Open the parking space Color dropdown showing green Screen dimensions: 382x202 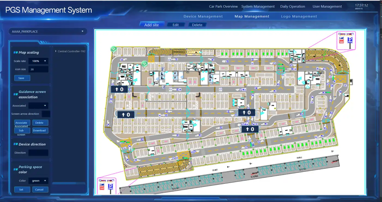click(38, 181)
